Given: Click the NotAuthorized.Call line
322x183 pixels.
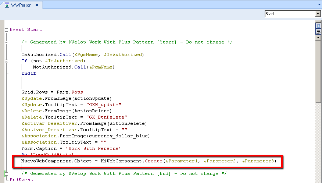Looking at the screenshot, I should click(x=74, y=67).
